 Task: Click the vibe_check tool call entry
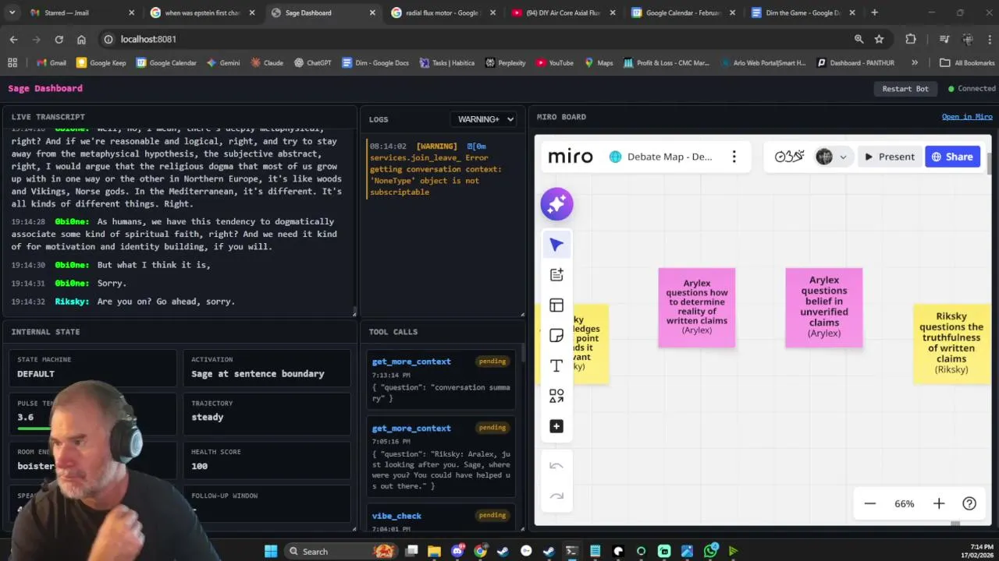pos(442,518)
